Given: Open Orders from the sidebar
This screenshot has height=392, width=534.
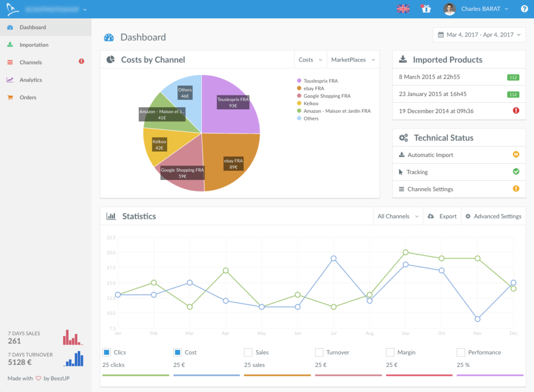Looking at the screenshot, I should pyautogui.click(x=28, y=97).
